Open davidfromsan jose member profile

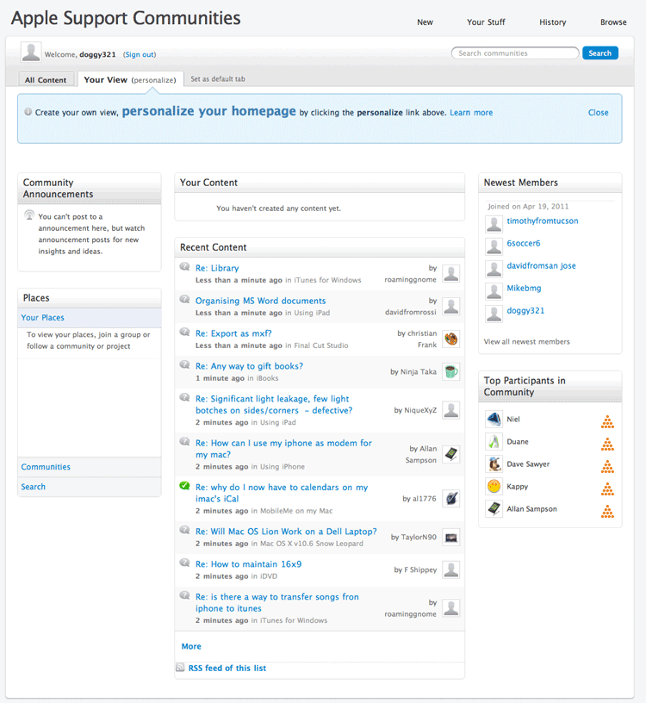pos(541,265)
